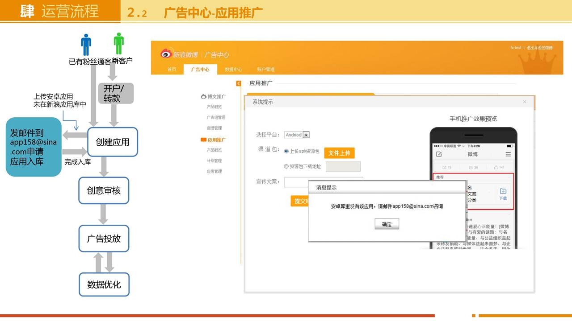The width and height of the screenshot is (572, 321).
Task: Click the green person icon for new customers
Action: (x=118, y=44)
